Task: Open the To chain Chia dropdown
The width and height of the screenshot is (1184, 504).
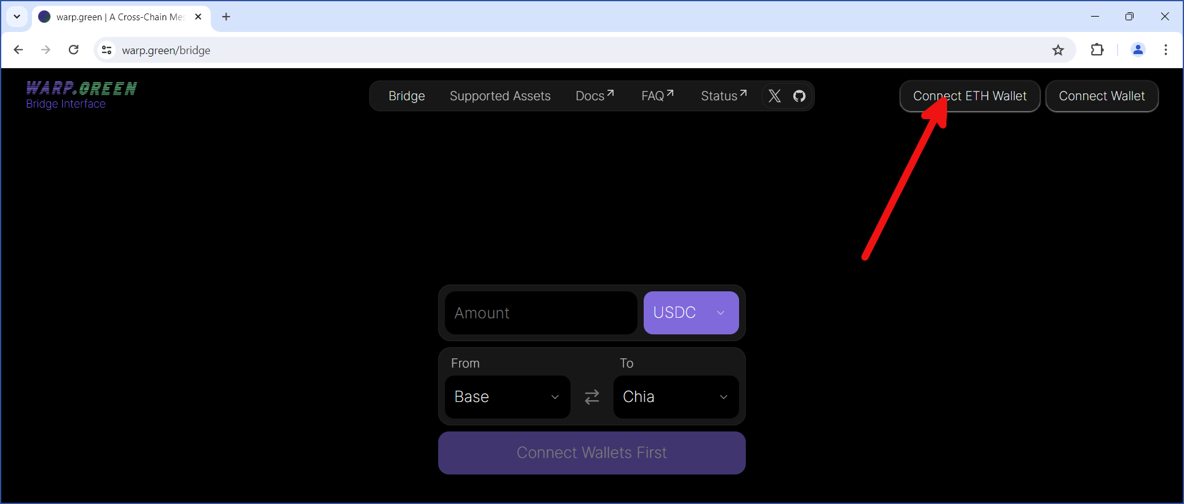Action: [676, 397]
